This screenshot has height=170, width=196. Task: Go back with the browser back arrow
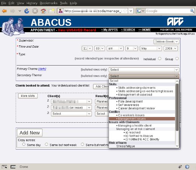point(5,11)
